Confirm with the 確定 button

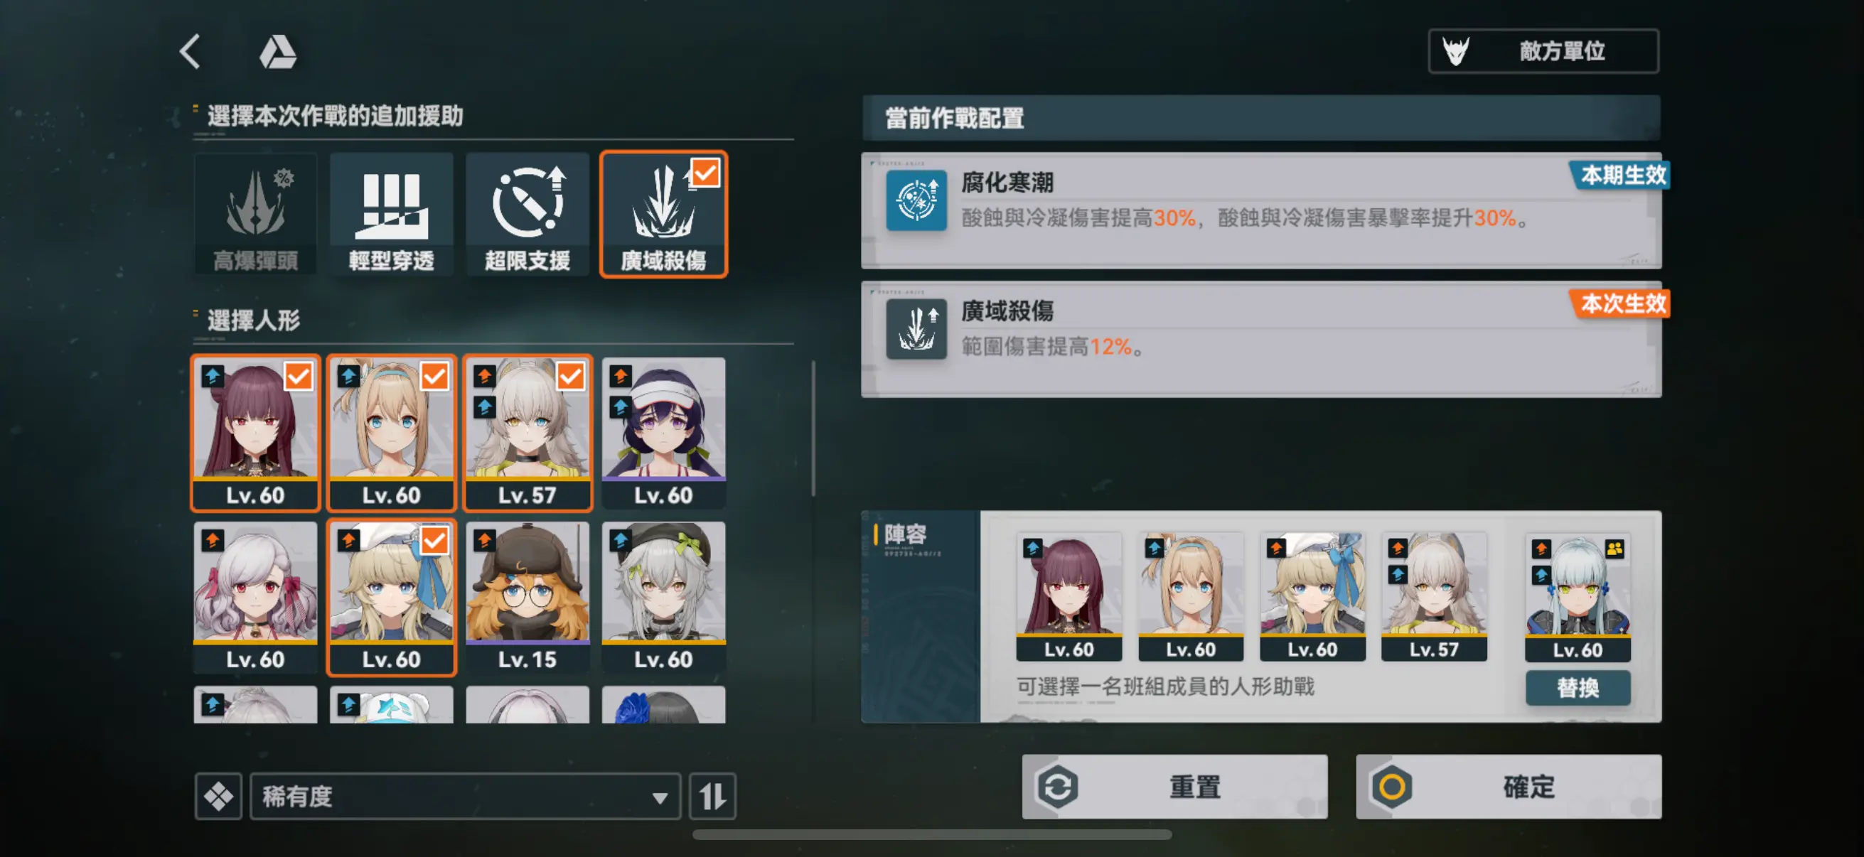coord(1509,786)
